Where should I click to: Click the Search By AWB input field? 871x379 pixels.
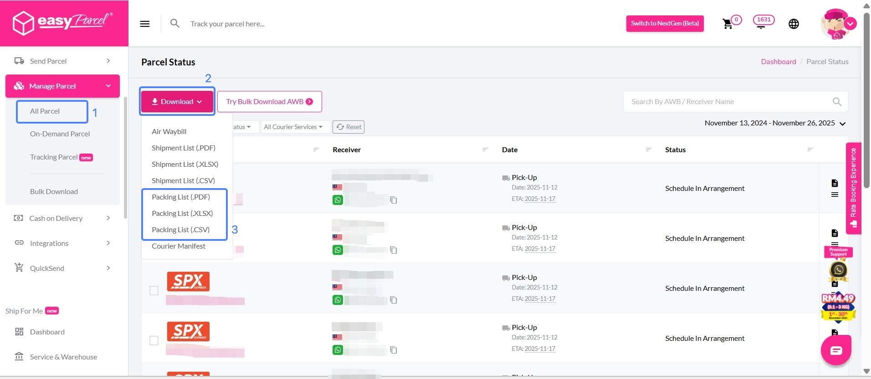pos(729,102)
